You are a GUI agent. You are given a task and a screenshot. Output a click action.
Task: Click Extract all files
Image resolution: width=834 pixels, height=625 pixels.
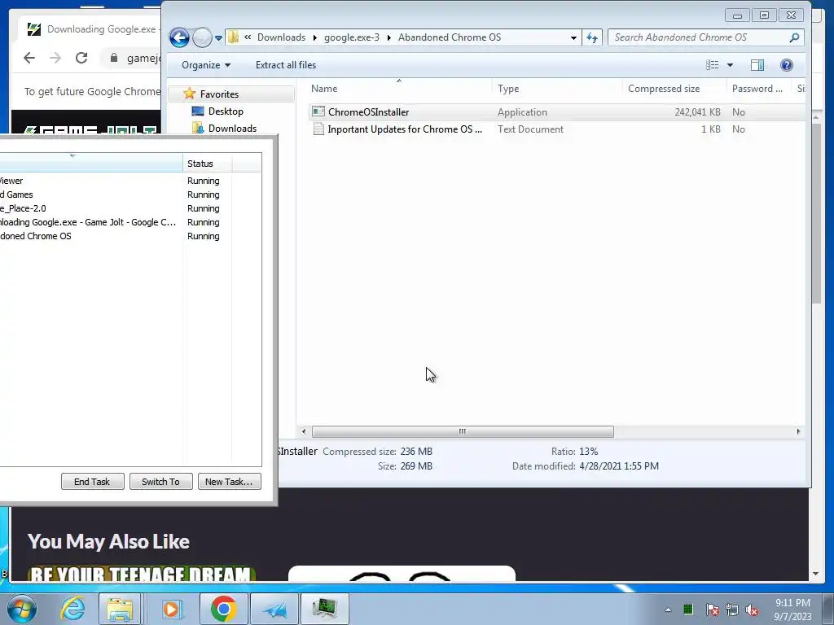(286, 65)
